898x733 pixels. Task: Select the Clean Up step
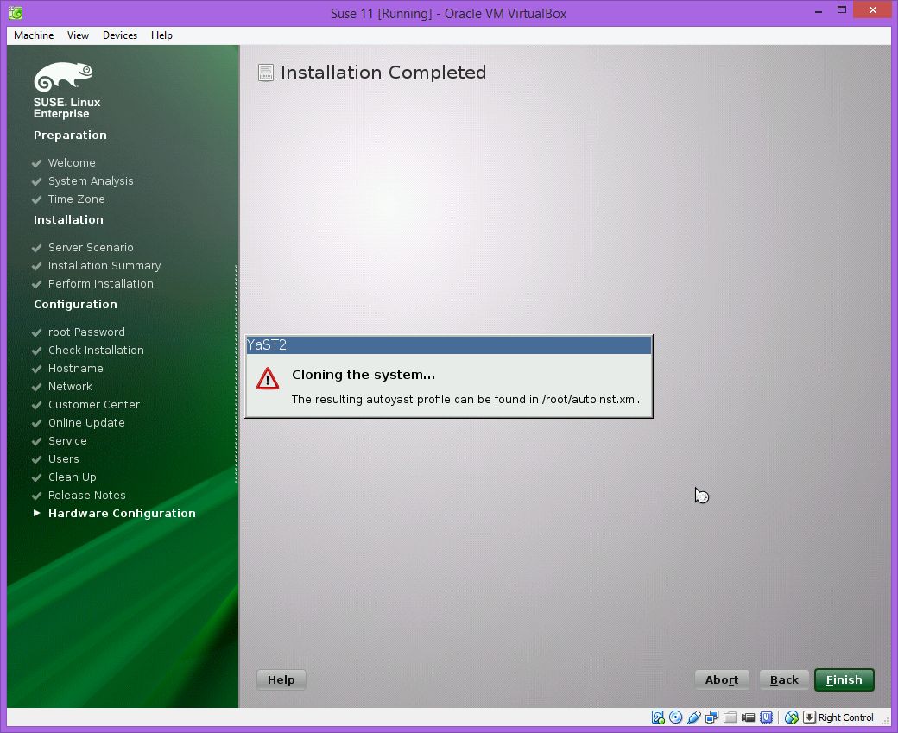pyautogui.click(x=73, y=477)
